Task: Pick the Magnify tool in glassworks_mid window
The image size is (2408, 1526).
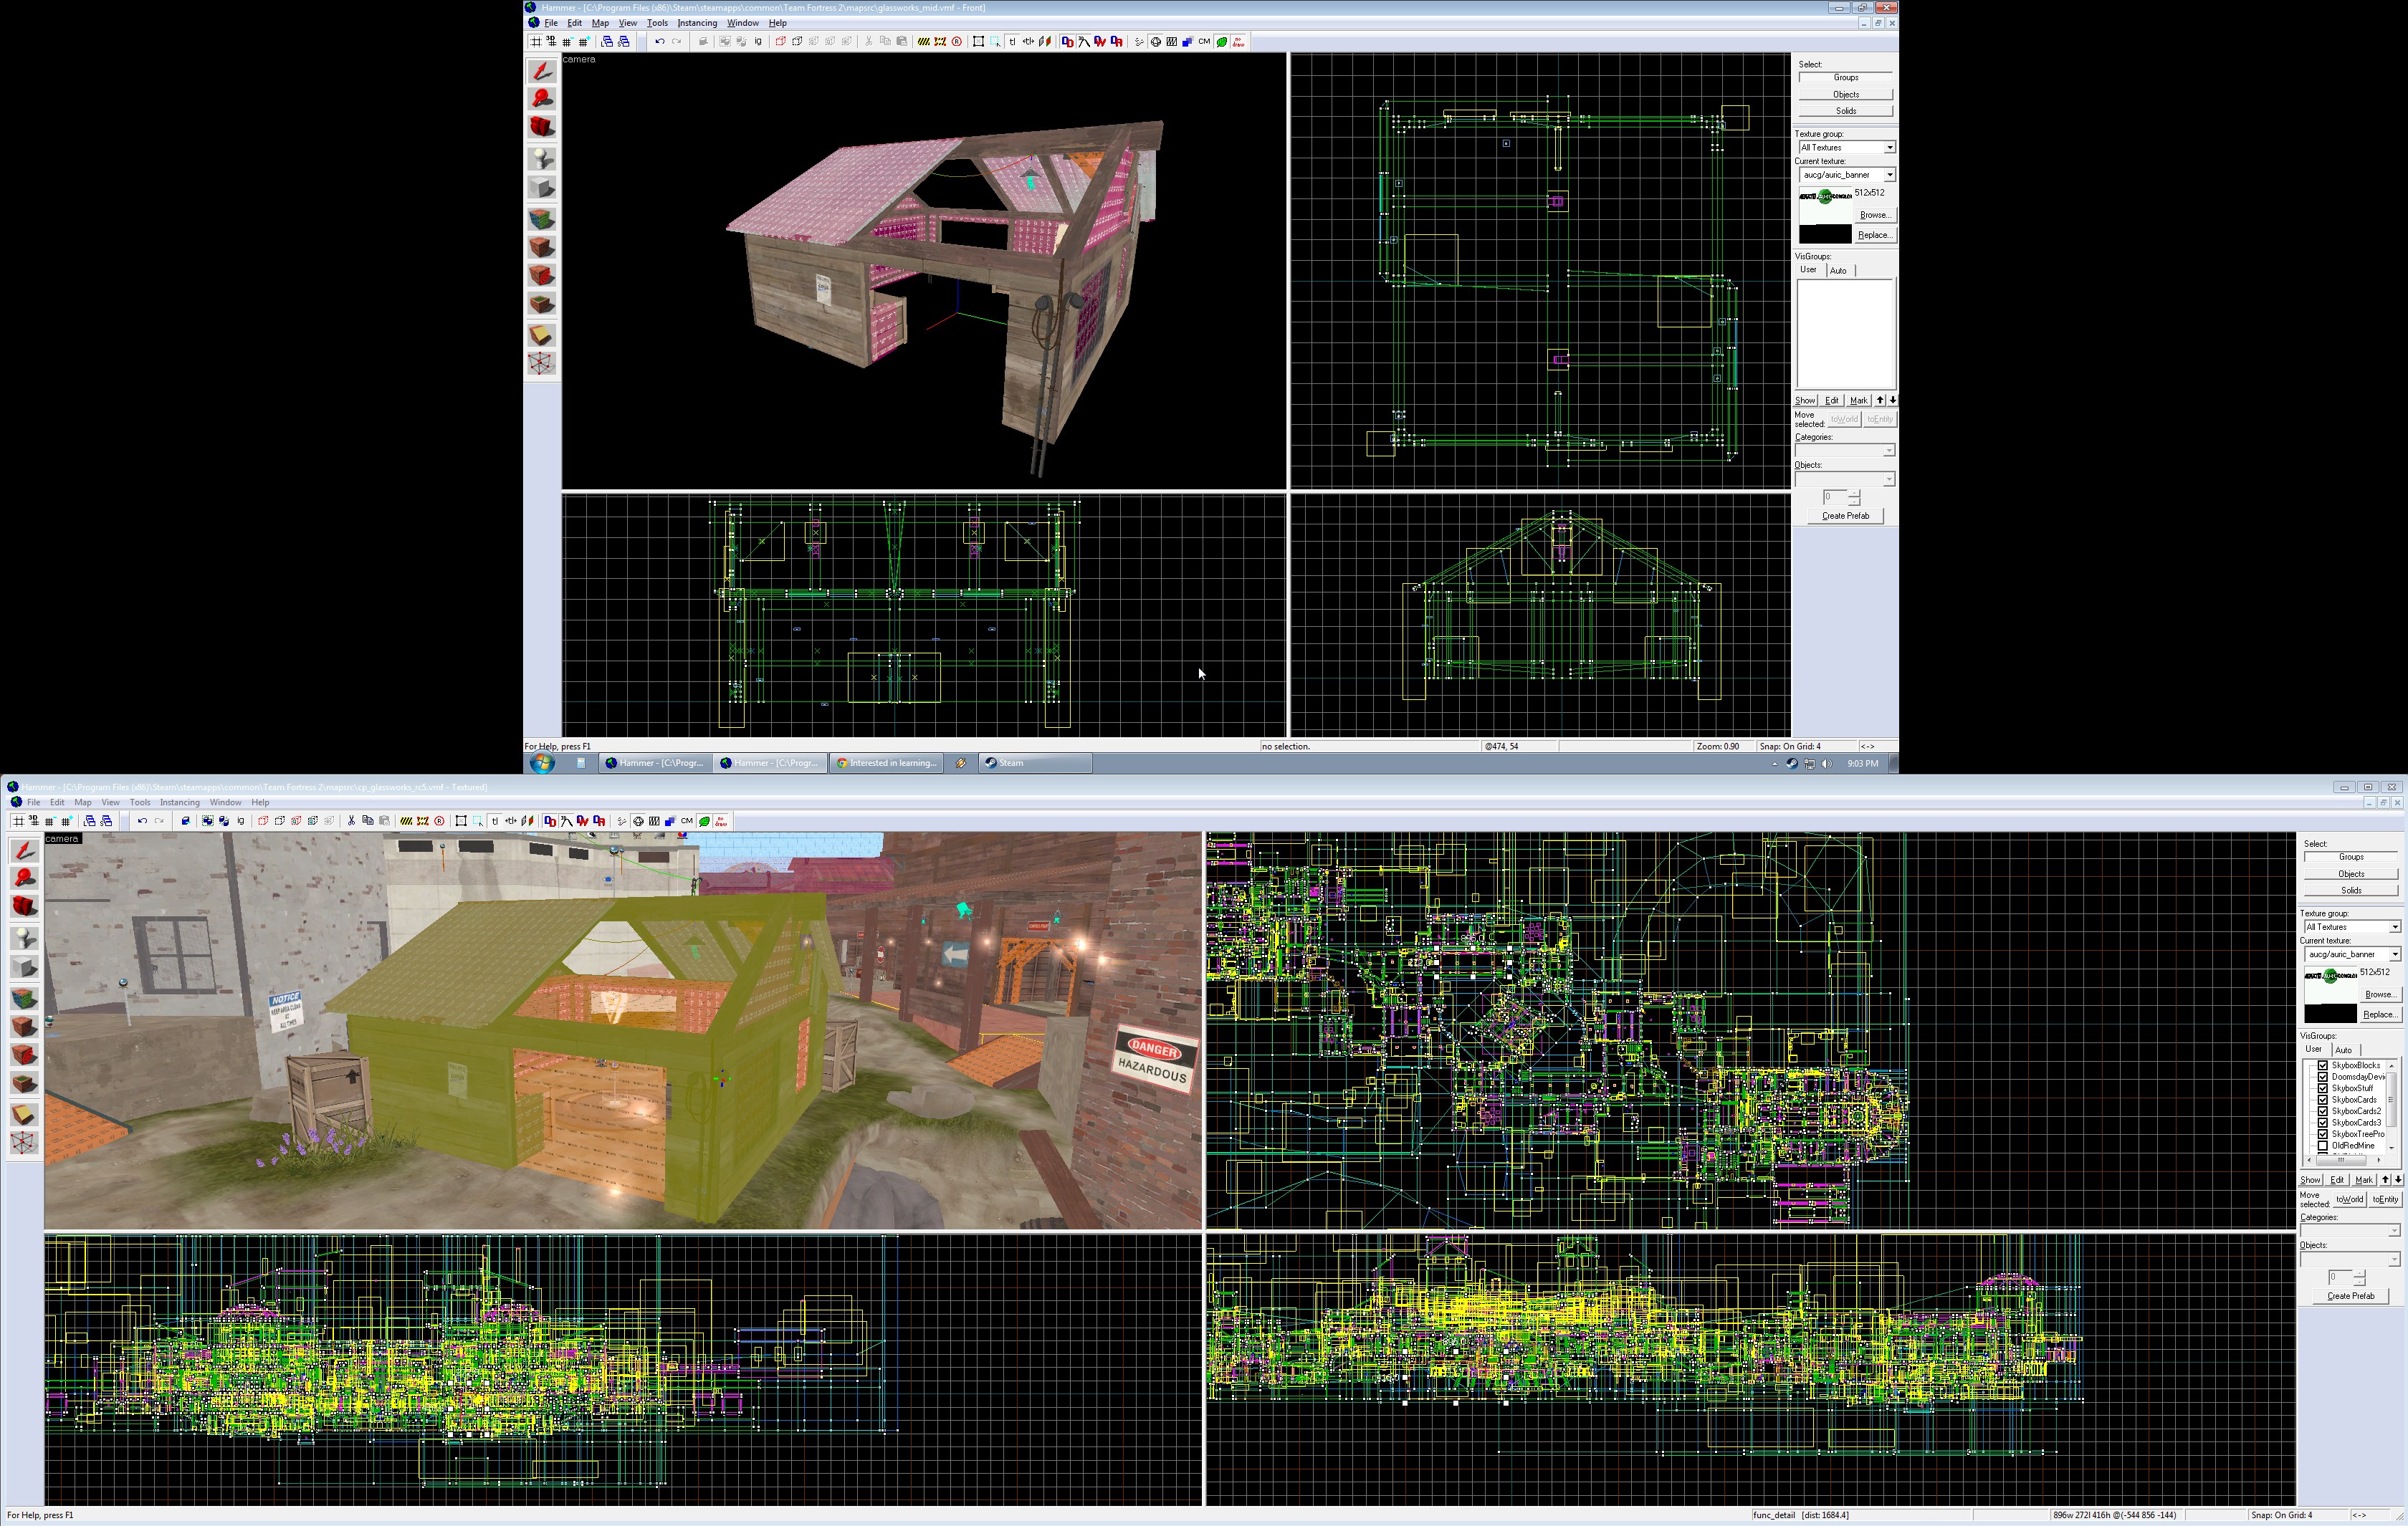Action: pos(542,99)
